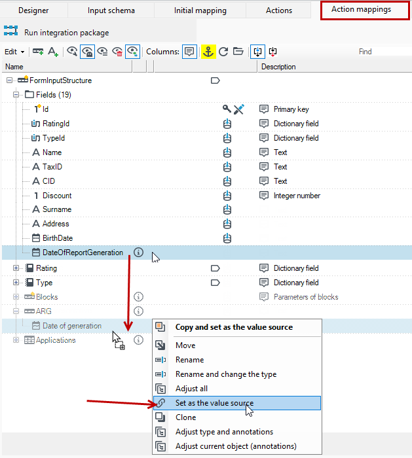Expand the Blocks node
Screen dimensions: 412x458
click(16, 296)
